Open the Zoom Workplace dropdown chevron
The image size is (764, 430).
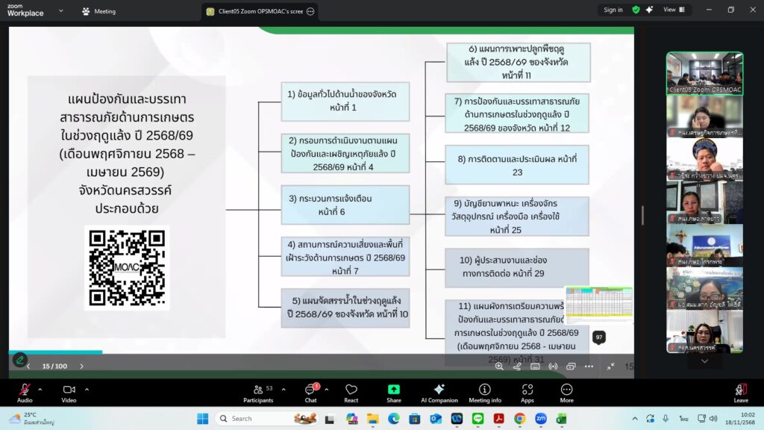[x=60, y=12]
